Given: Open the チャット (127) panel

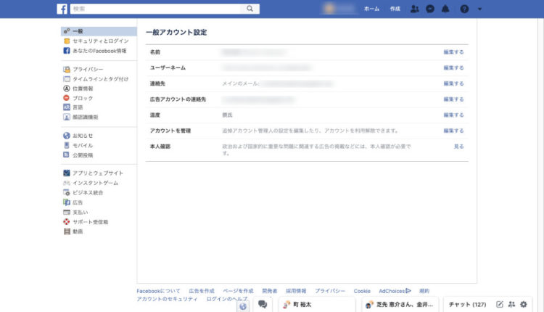Looking at the screenshot, I should (x=467, y=304).
